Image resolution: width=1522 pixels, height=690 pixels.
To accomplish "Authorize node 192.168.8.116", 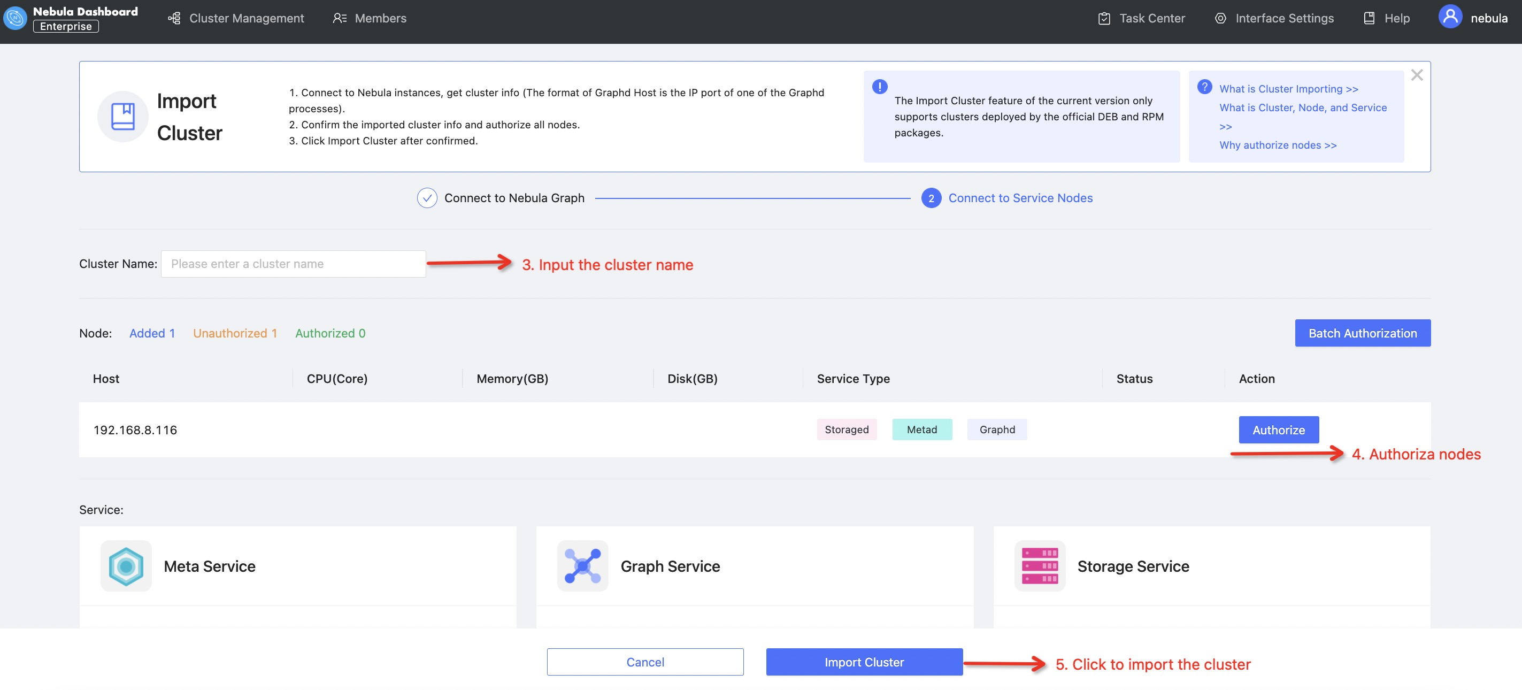I will click(1279, 430).
